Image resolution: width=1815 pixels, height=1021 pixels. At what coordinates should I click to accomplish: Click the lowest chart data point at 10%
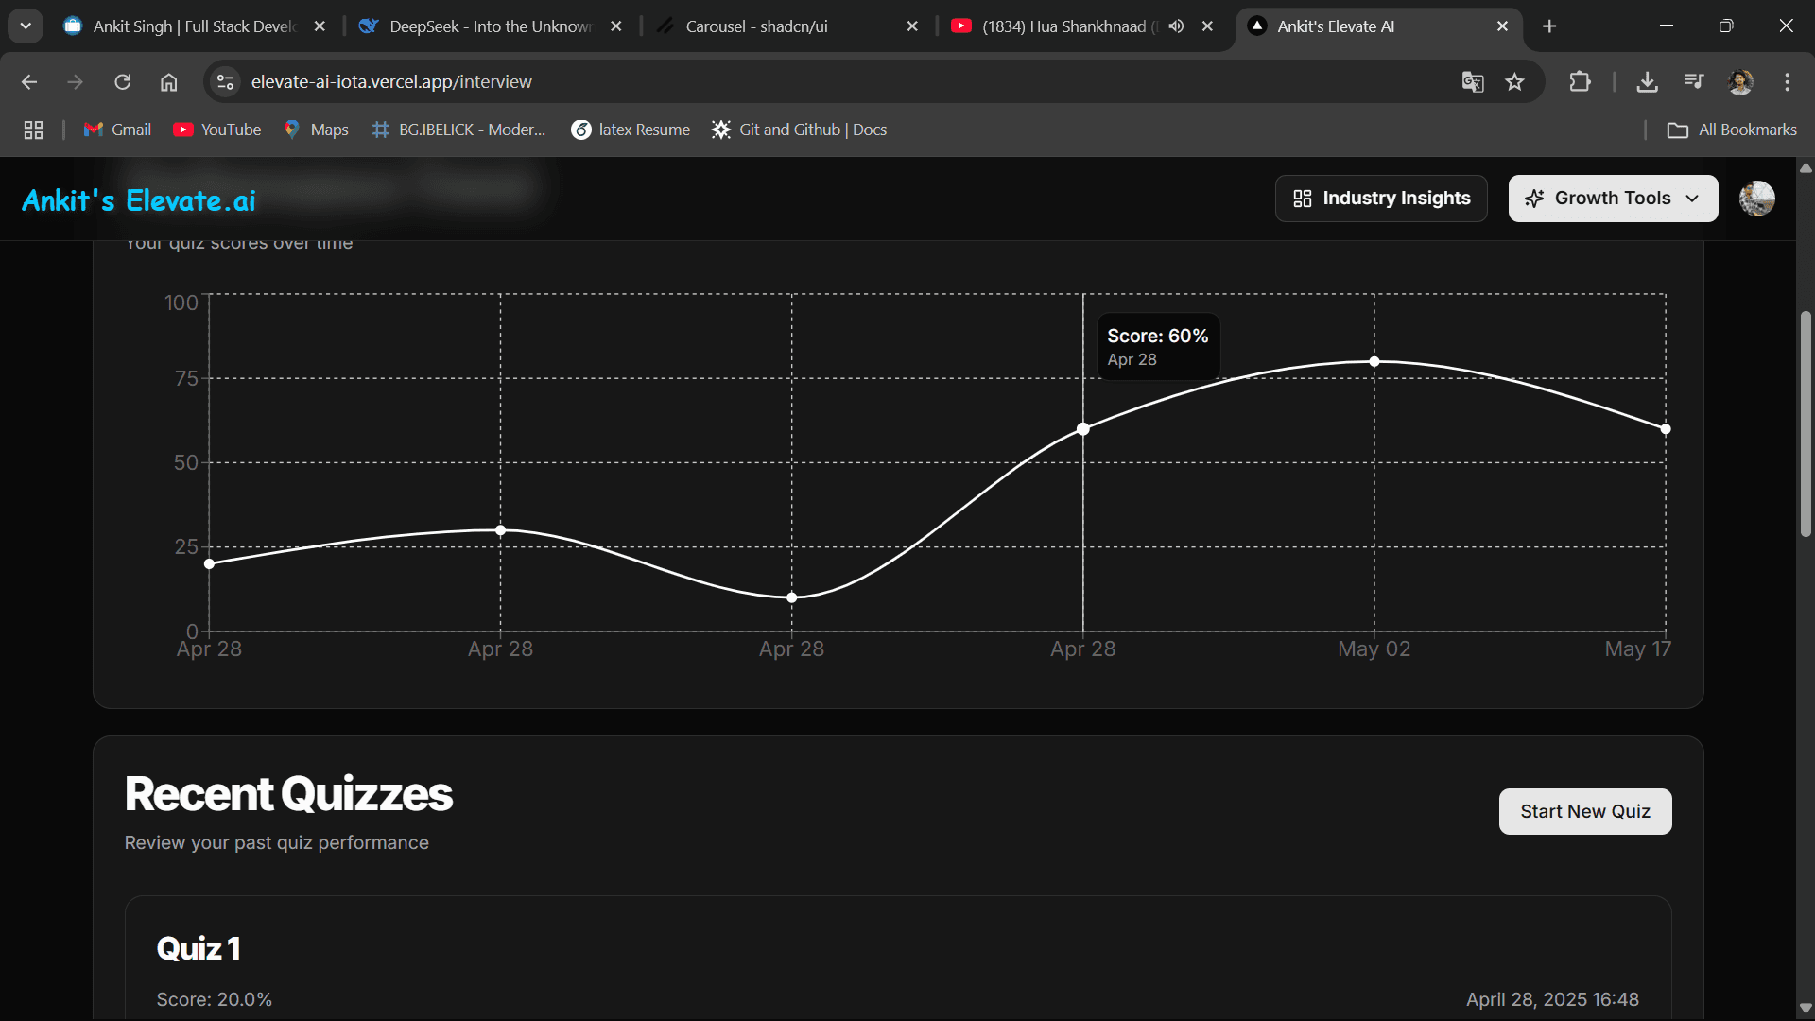point(792,597)
